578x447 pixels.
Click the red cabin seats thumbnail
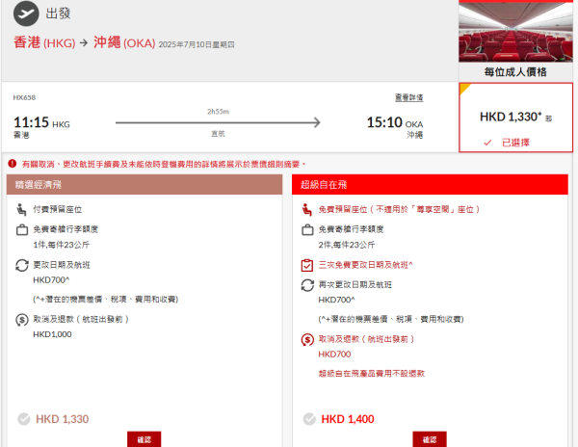(x=515, y=32)
